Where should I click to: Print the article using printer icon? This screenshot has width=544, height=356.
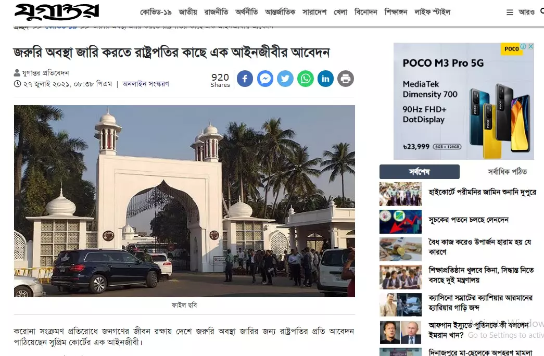click(x=346, y=79)
